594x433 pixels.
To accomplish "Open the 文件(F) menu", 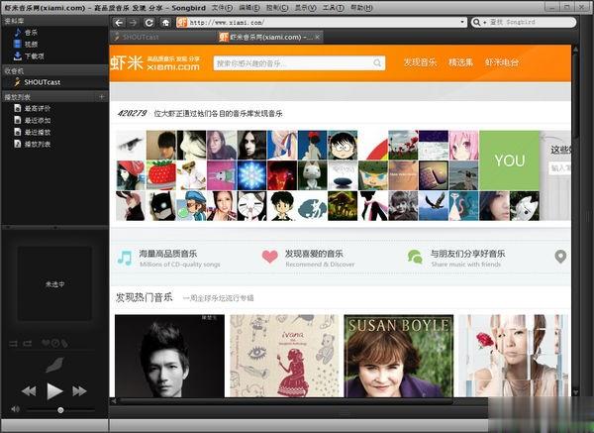I will (x=222, y=7).
